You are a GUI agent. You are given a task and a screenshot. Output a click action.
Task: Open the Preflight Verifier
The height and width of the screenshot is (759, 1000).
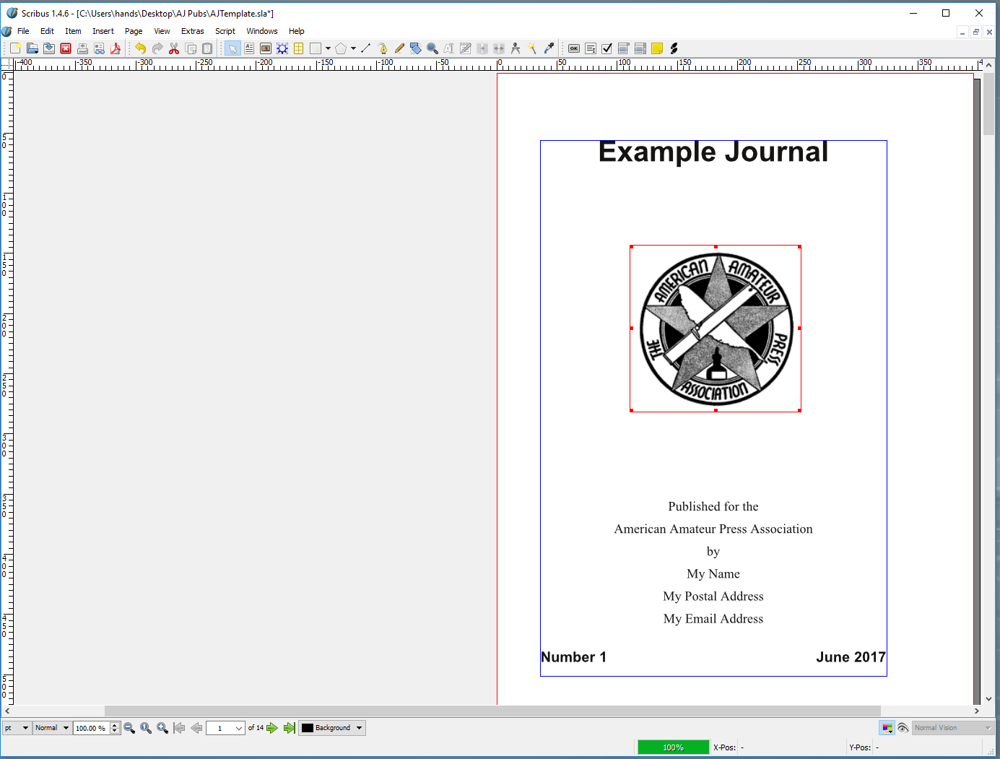click(x=99, y=48)
